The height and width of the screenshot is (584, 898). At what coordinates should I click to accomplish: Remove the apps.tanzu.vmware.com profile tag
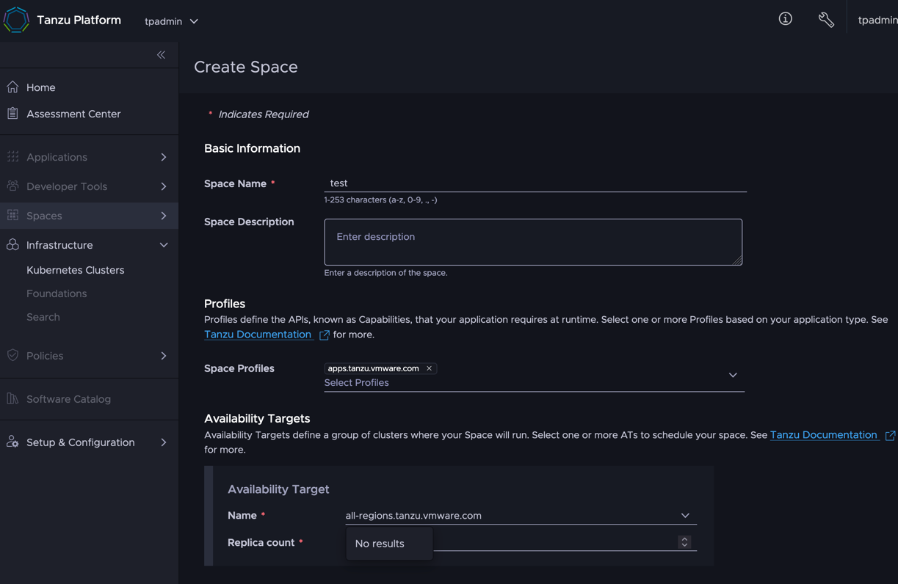tap(429, 368)
